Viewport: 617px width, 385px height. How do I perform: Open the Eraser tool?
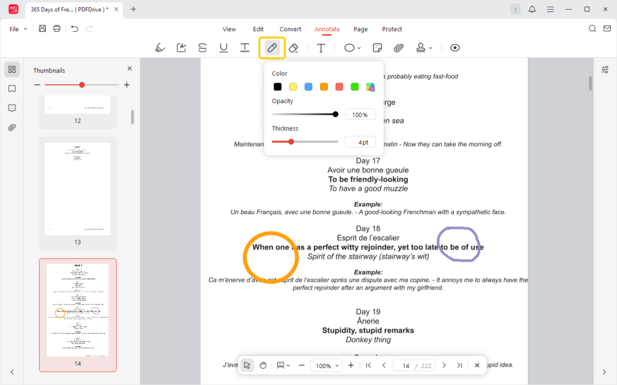point(294,48)
